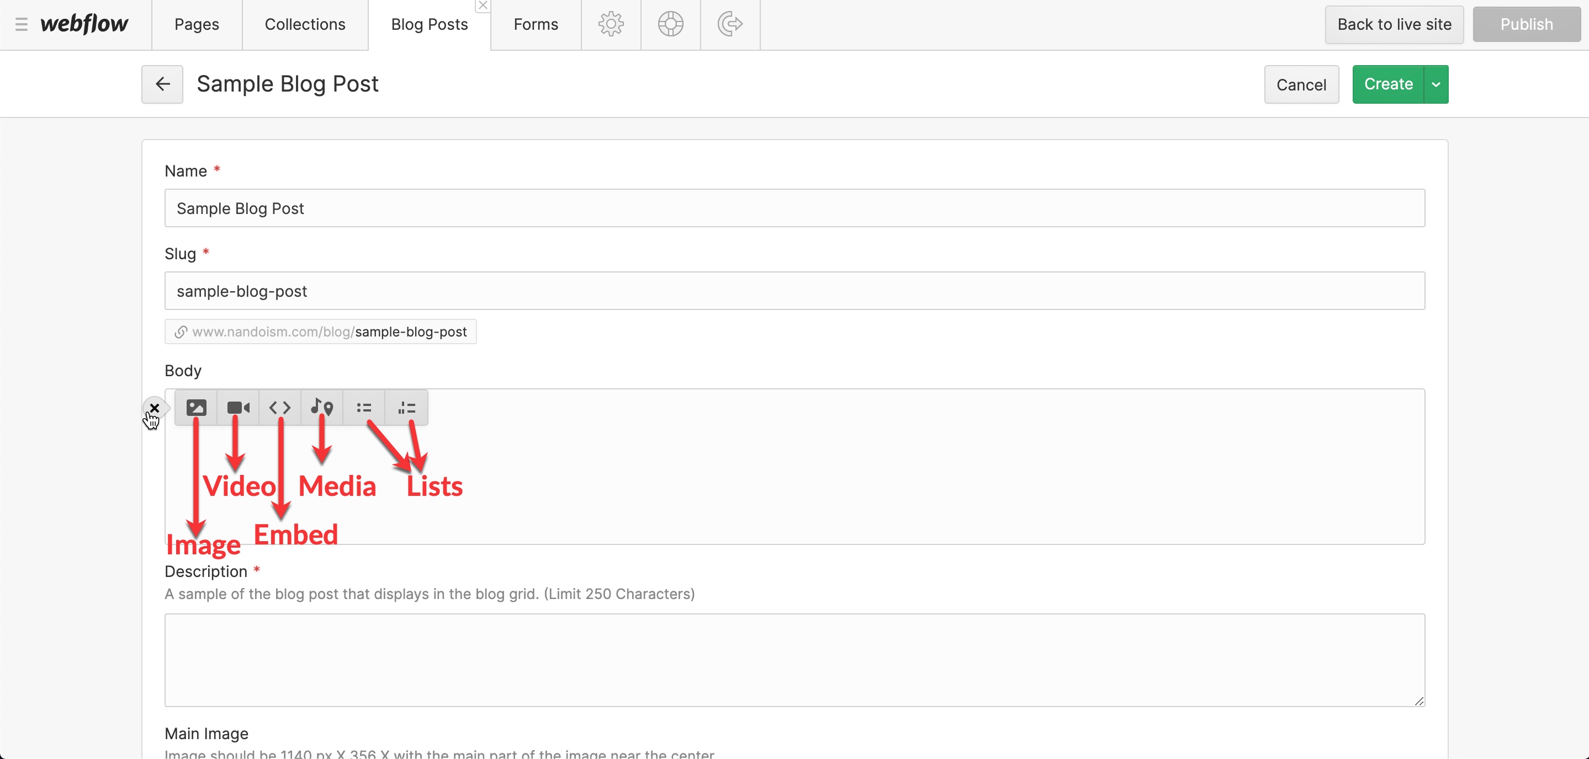Click into the Description textarea
Image resolution: width=1589 pixels, height=759 pixels.
tap(794, 660)
